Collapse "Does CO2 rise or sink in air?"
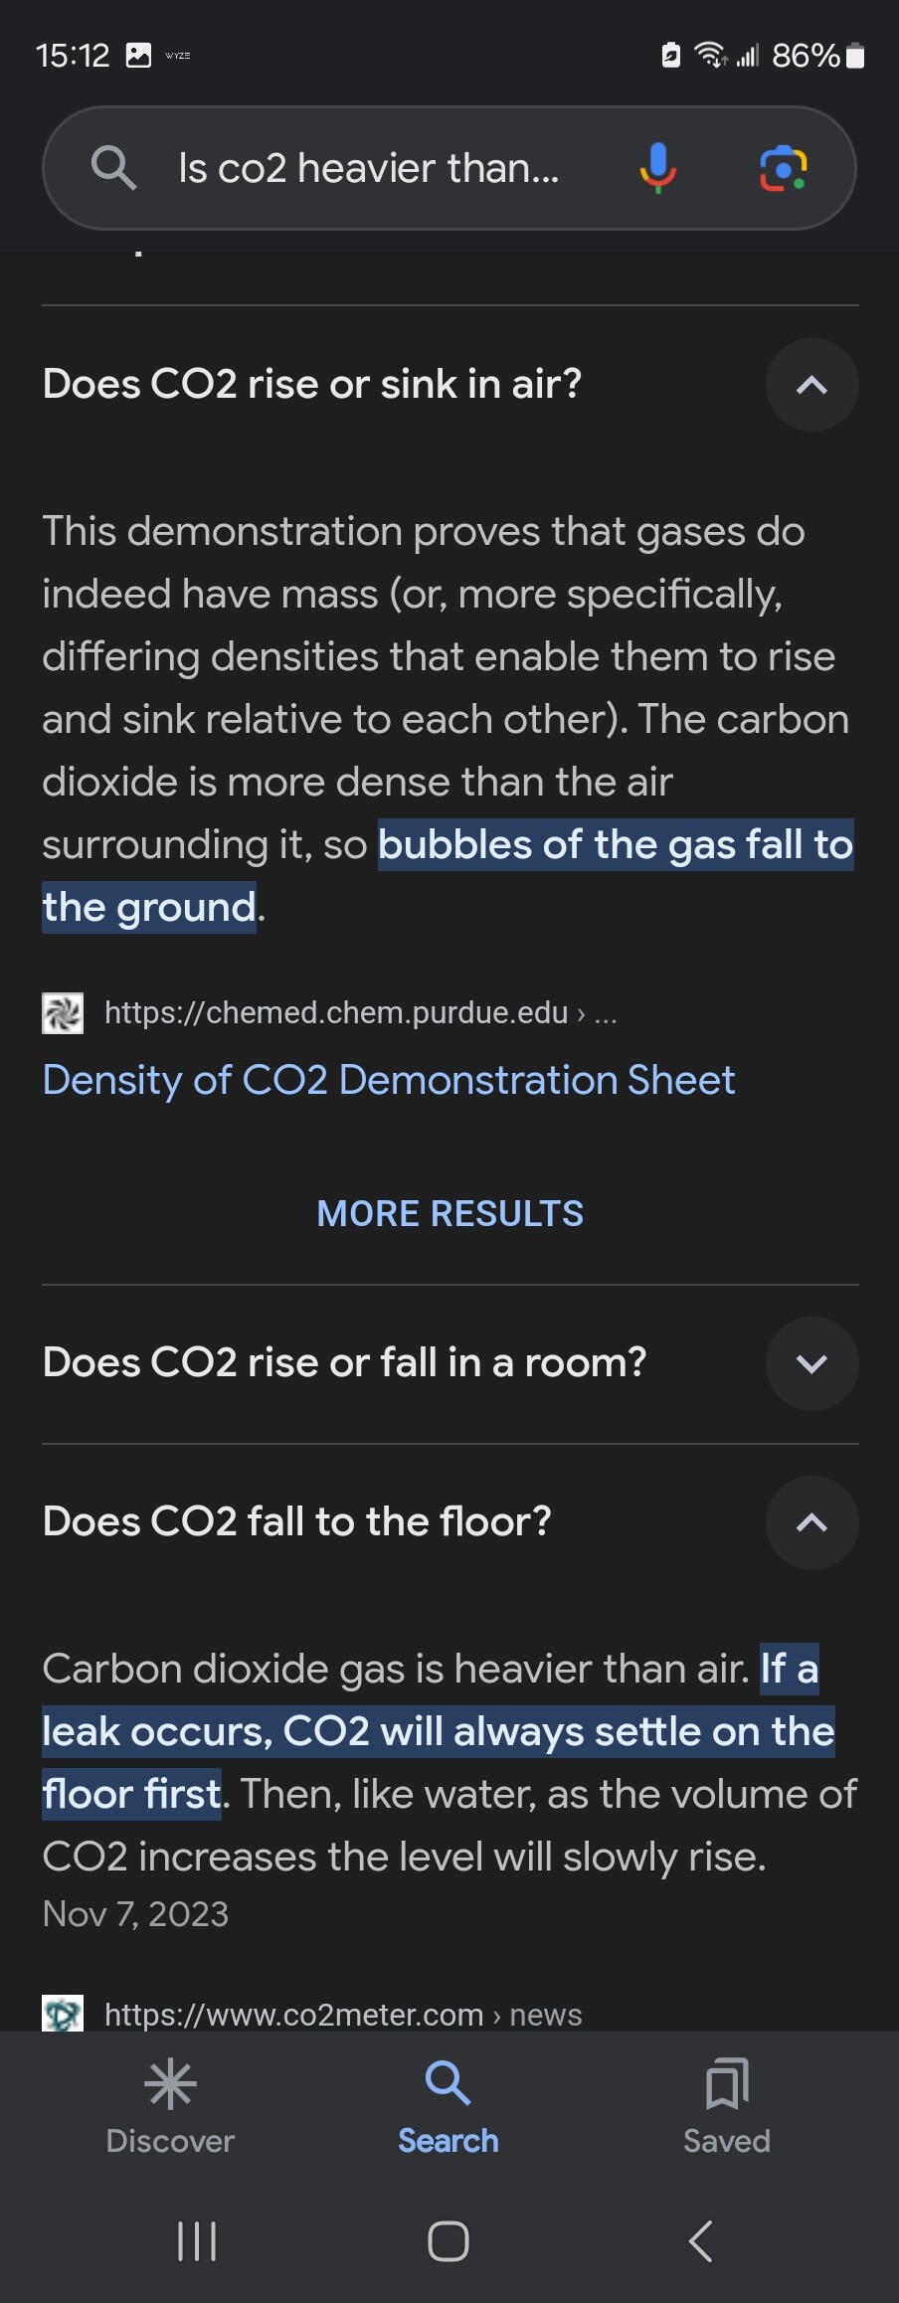 (811, 385)
